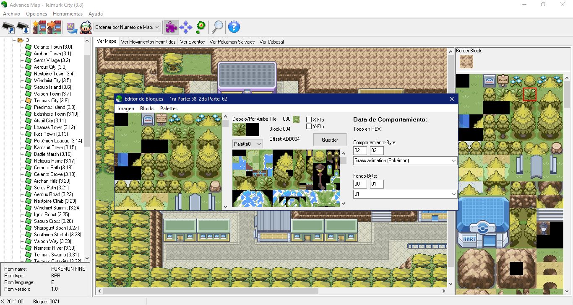Click the blue four-arrow movement icon
The width and height of the screenshot is (573, 305).
(185, 27)
